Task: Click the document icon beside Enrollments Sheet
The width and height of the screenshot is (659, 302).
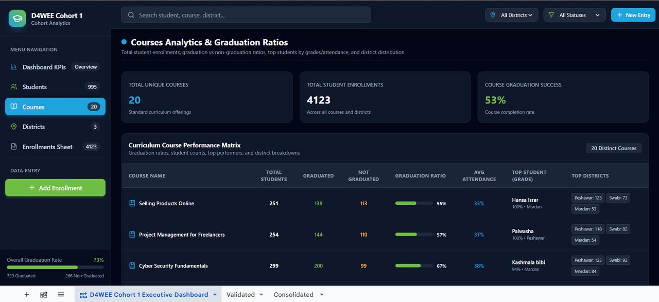Action: coord(14,147)
